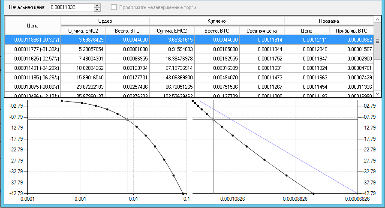Select the row with price 0.00011896 (-00.30%)

pos(33,40)
